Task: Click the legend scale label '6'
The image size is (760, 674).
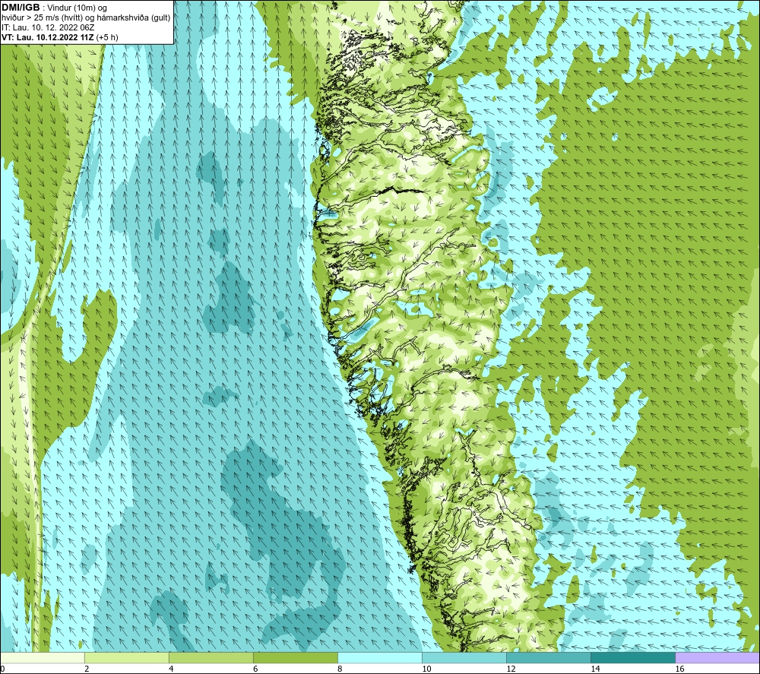Action: tap(255, 669)
